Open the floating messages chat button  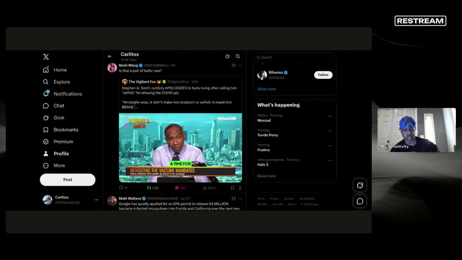tap(360, 201)
